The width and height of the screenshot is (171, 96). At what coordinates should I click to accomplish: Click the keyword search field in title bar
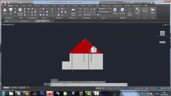(x=112, y=3)
